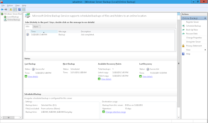Image resolution: width=208 pixels, height=123 pixels.
Task: Select the Windows Server Backup root node
Action: click(x=12, y=14)
